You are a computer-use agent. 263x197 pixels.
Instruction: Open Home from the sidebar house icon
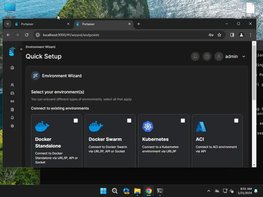[12, 67]
